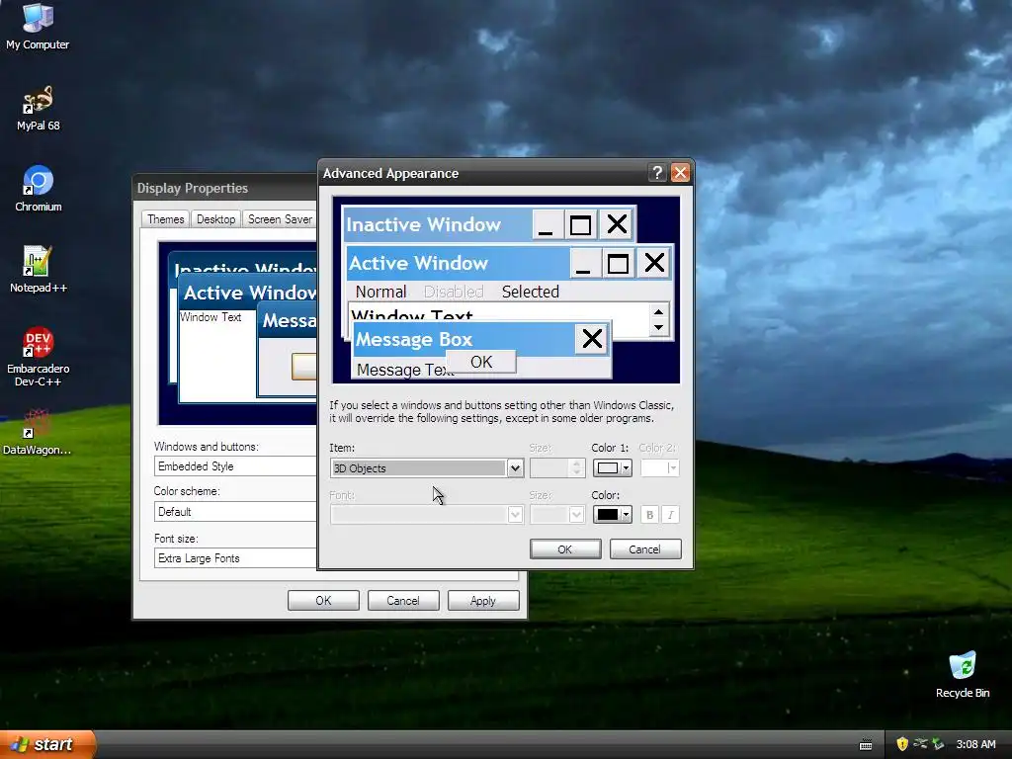
Task: Open the Color 1 color picker
Action: point(612,467)
